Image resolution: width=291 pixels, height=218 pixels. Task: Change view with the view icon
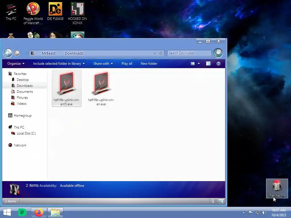pos(193,64)
